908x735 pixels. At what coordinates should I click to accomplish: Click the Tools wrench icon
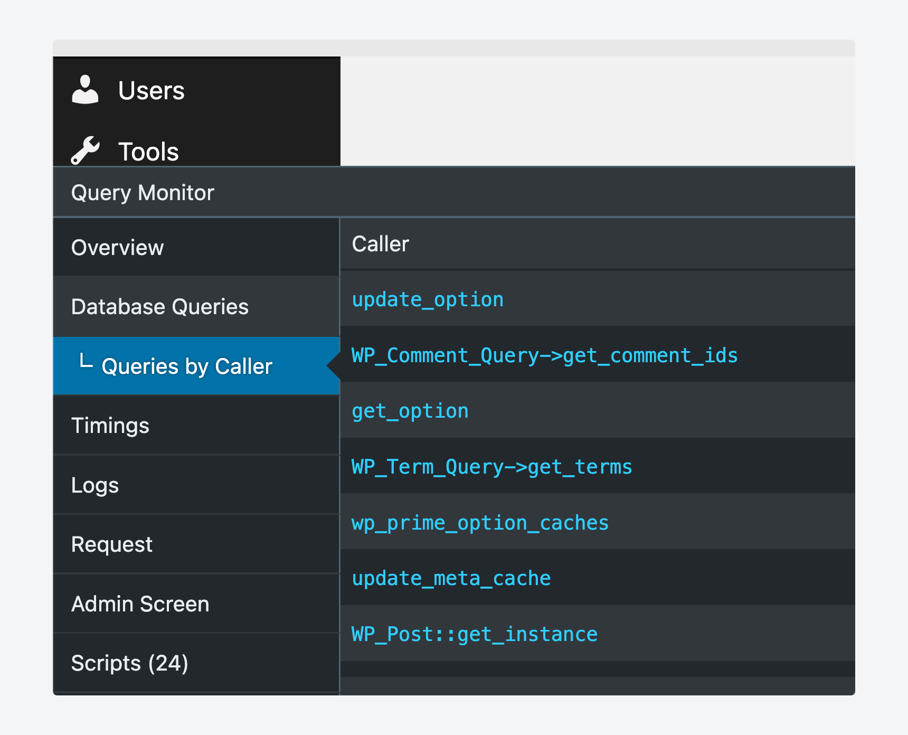point(85,150)
